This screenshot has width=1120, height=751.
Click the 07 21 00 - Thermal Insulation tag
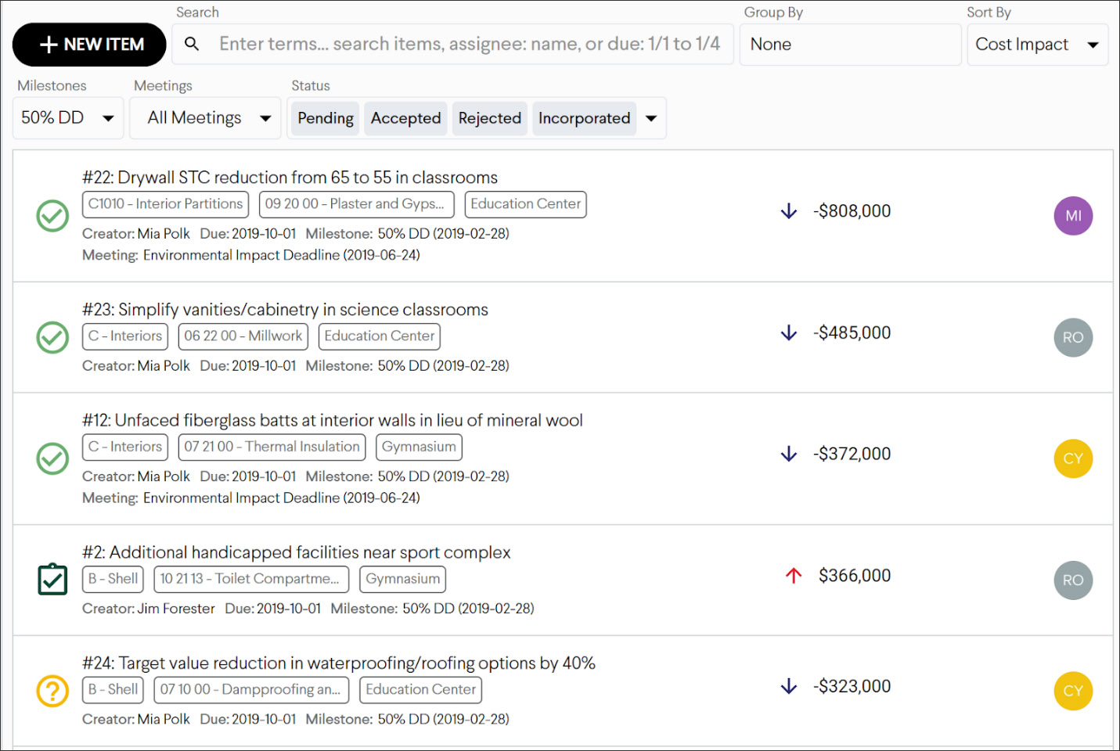point(272,447)
